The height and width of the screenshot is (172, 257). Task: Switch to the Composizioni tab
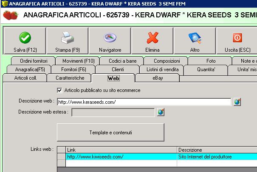tap(167, 61)
